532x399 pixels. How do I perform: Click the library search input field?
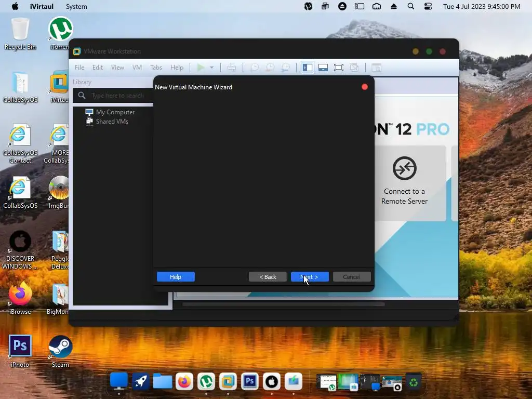tap(117, 96)
